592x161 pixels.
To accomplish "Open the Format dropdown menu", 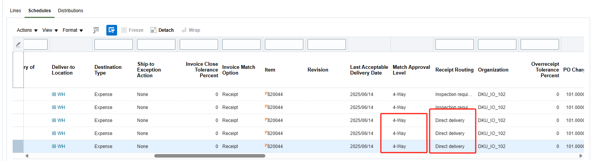I will 73,30.
